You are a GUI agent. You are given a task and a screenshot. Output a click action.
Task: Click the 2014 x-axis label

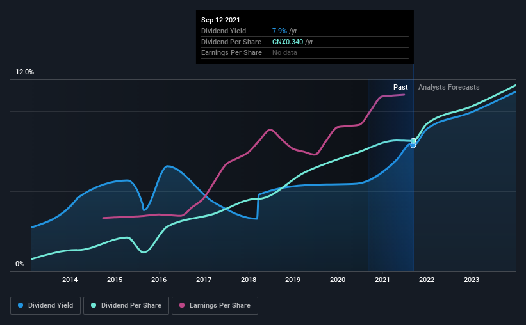[70, 280]
